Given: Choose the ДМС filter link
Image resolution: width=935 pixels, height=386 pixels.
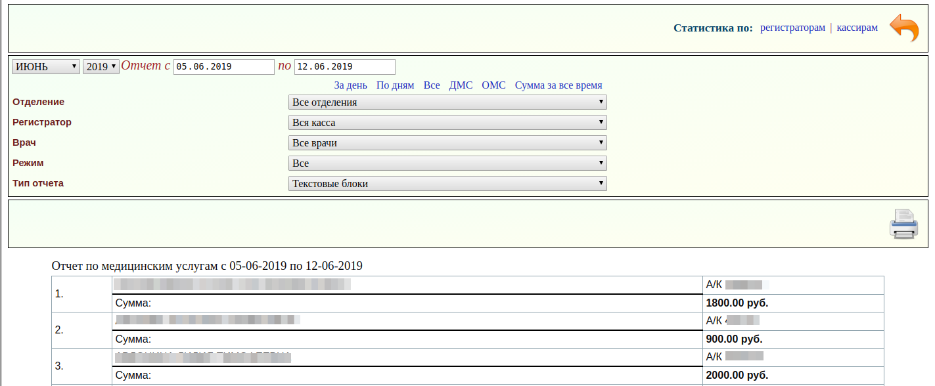Looking at the screenshot, I should click(461, 85).
